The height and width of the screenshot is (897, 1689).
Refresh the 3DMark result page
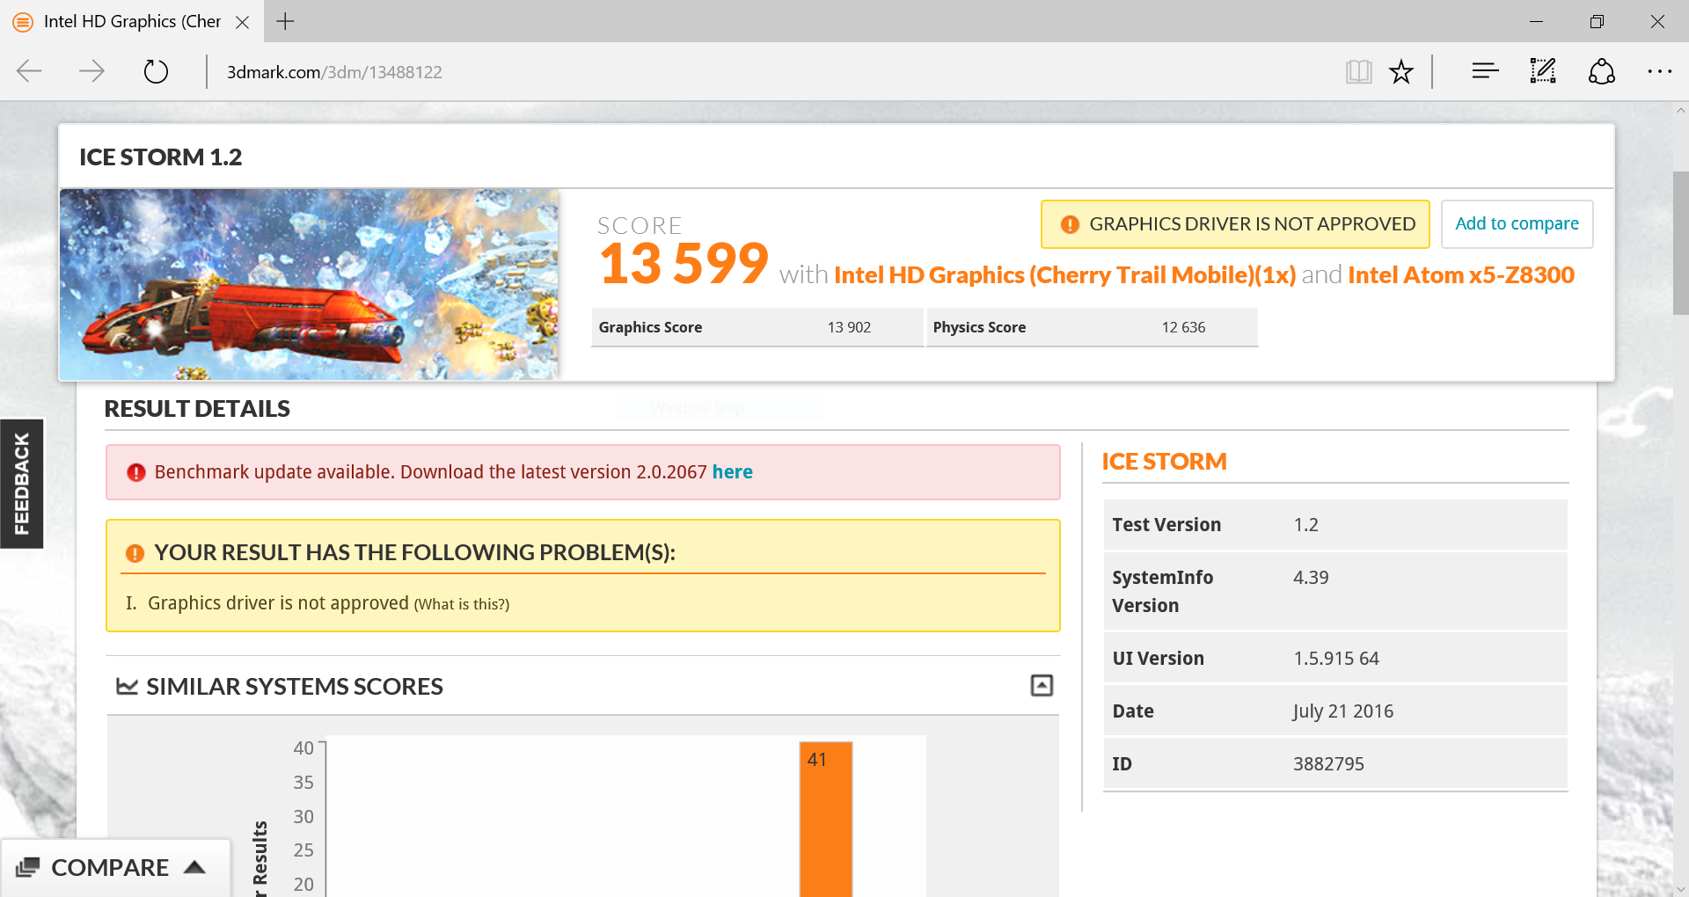point(155,71)
